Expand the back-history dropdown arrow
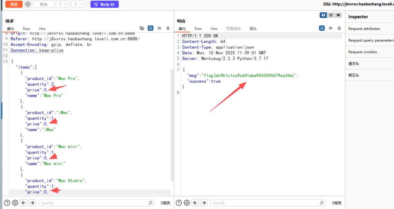Viewport: 394px width, 209px height. pos(67,4)
